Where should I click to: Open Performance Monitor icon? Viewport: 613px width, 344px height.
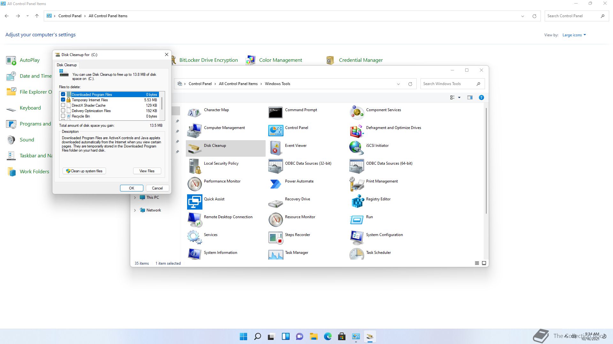pos(194,184)
